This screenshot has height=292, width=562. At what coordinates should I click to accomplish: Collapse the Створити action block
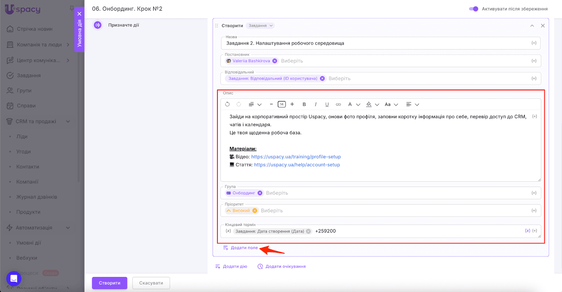point(532,26)
